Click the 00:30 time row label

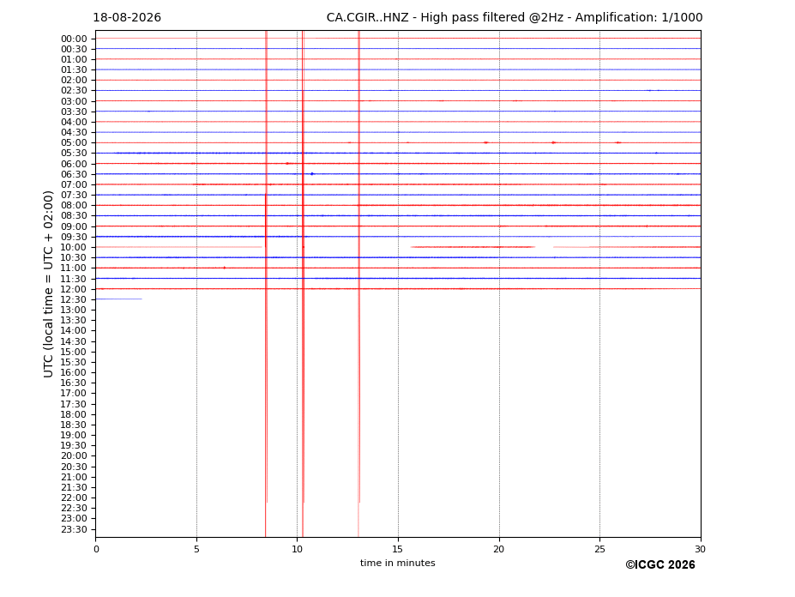(74, 49)
